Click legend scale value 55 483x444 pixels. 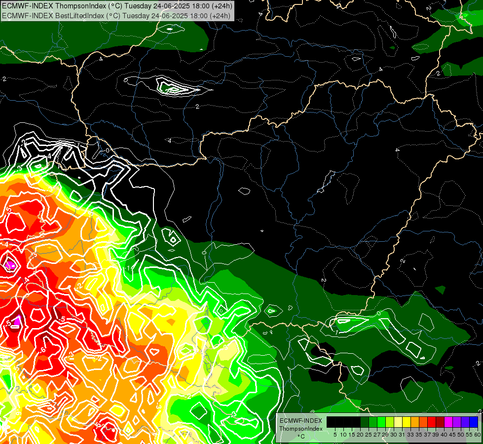(x=469, y=435)
